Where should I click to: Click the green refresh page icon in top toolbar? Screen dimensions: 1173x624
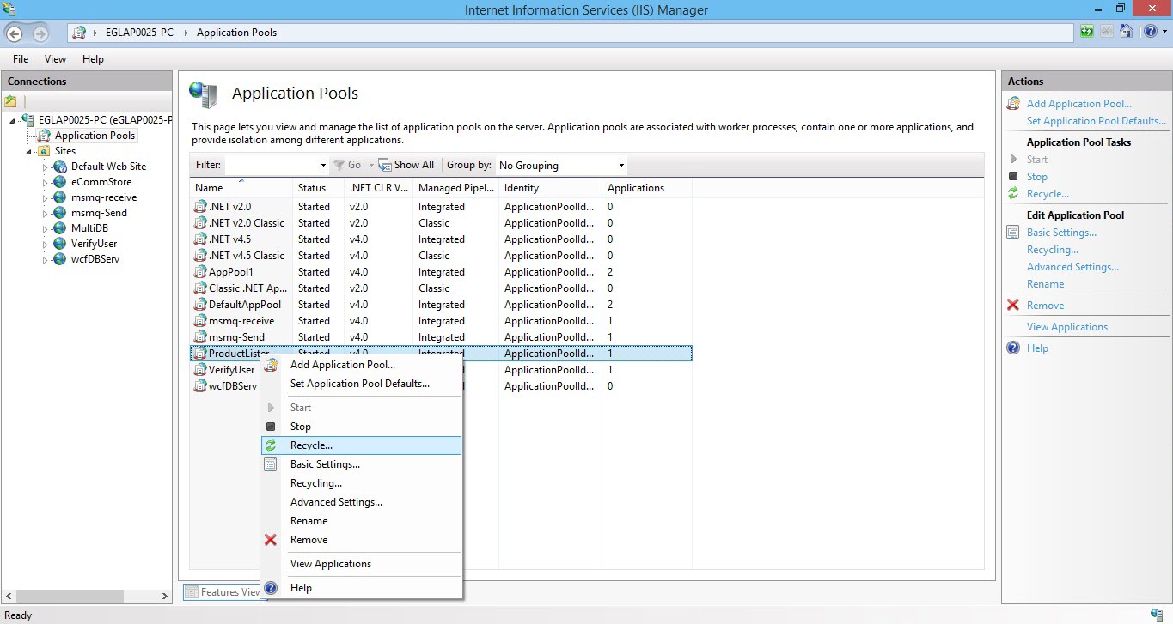(1087, 32)
